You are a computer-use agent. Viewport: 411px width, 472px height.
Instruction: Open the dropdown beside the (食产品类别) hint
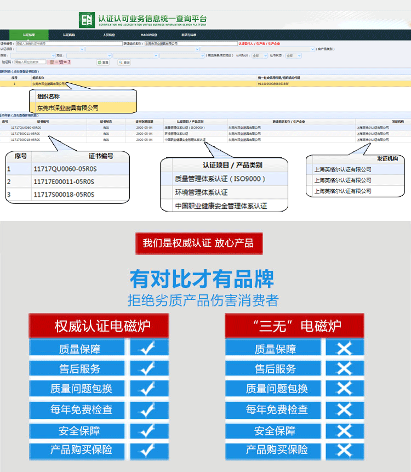tap(258, 49)
